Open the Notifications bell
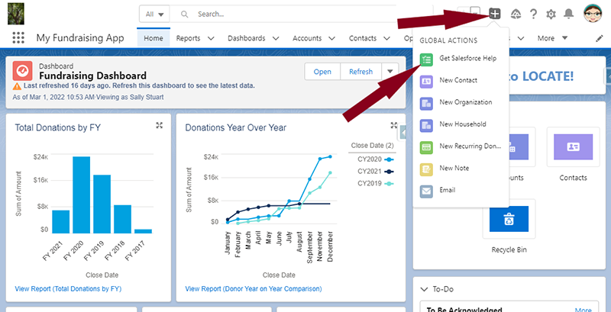611x312 pixels. pos(568,14)
